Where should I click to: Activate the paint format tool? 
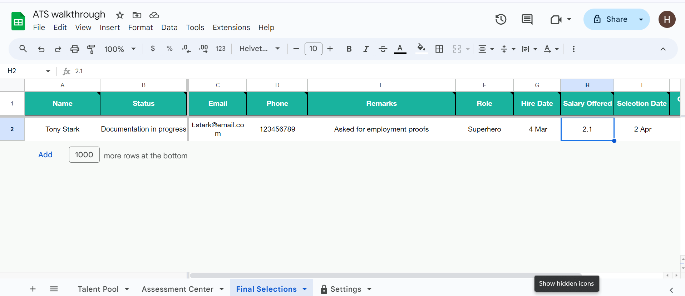click(91, 49)
